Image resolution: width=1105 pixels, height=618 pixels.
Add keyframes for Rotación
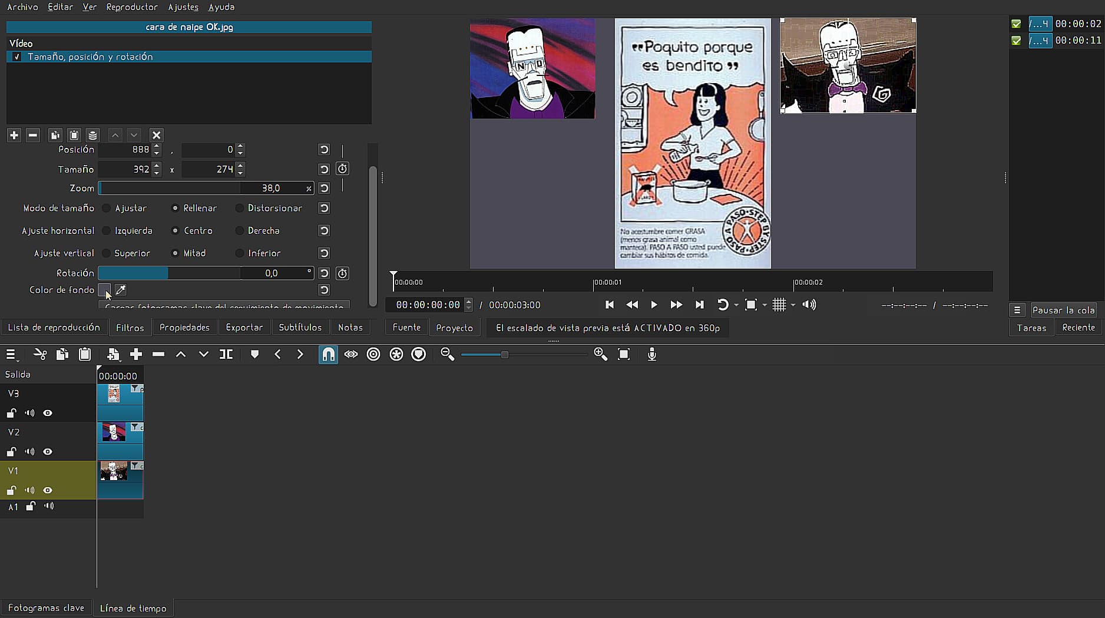tap(342, 273)
